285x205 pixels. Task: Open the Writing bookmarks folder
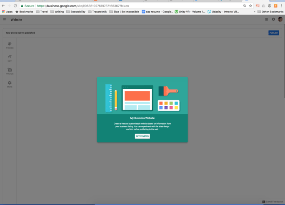(57, 12)
